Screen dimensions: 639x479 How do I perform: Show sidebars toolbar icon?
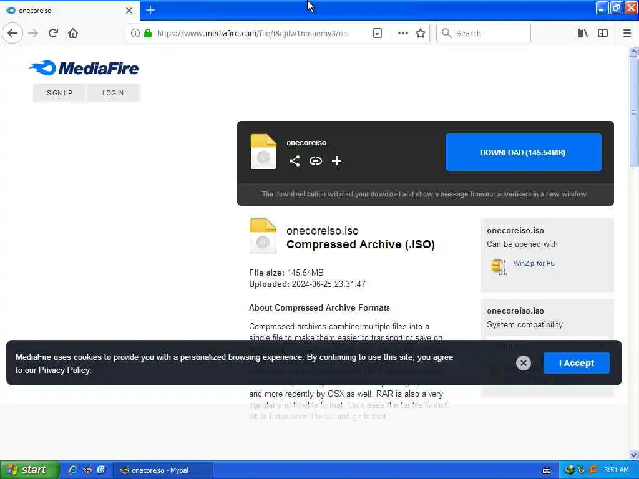602,33
